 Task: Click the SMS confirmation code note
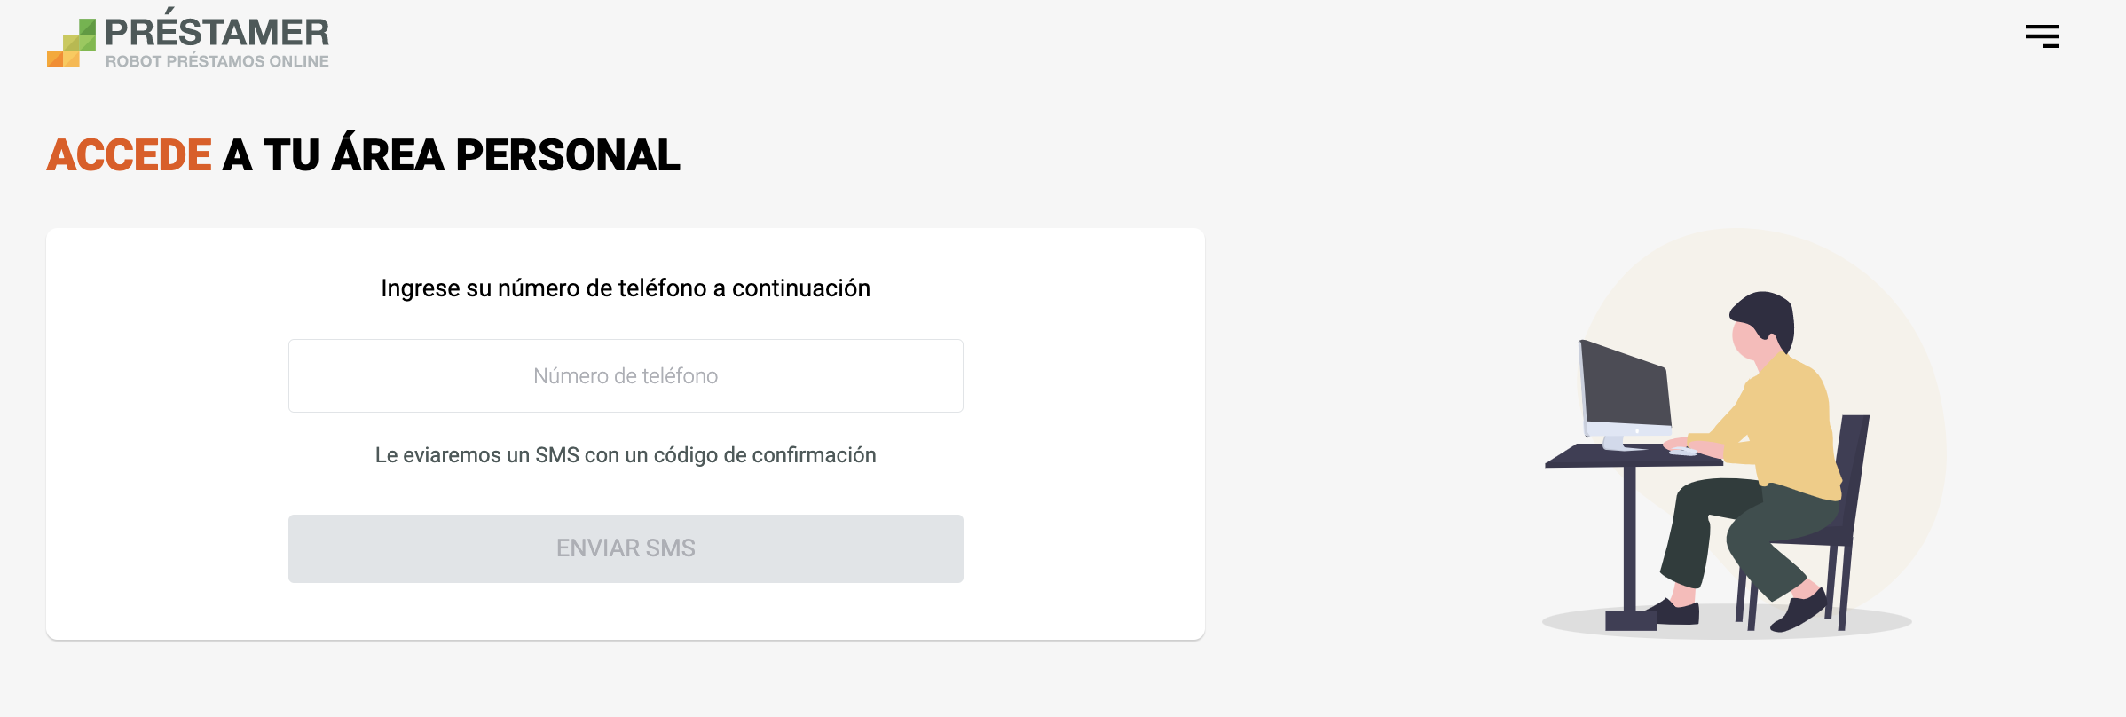[626, 455]
